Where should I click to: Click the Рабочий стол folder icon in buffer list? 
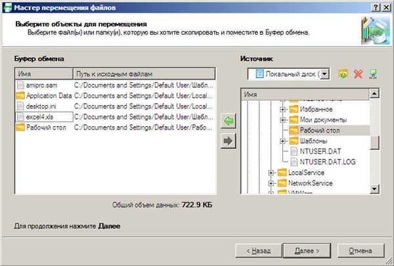[20, 127]
